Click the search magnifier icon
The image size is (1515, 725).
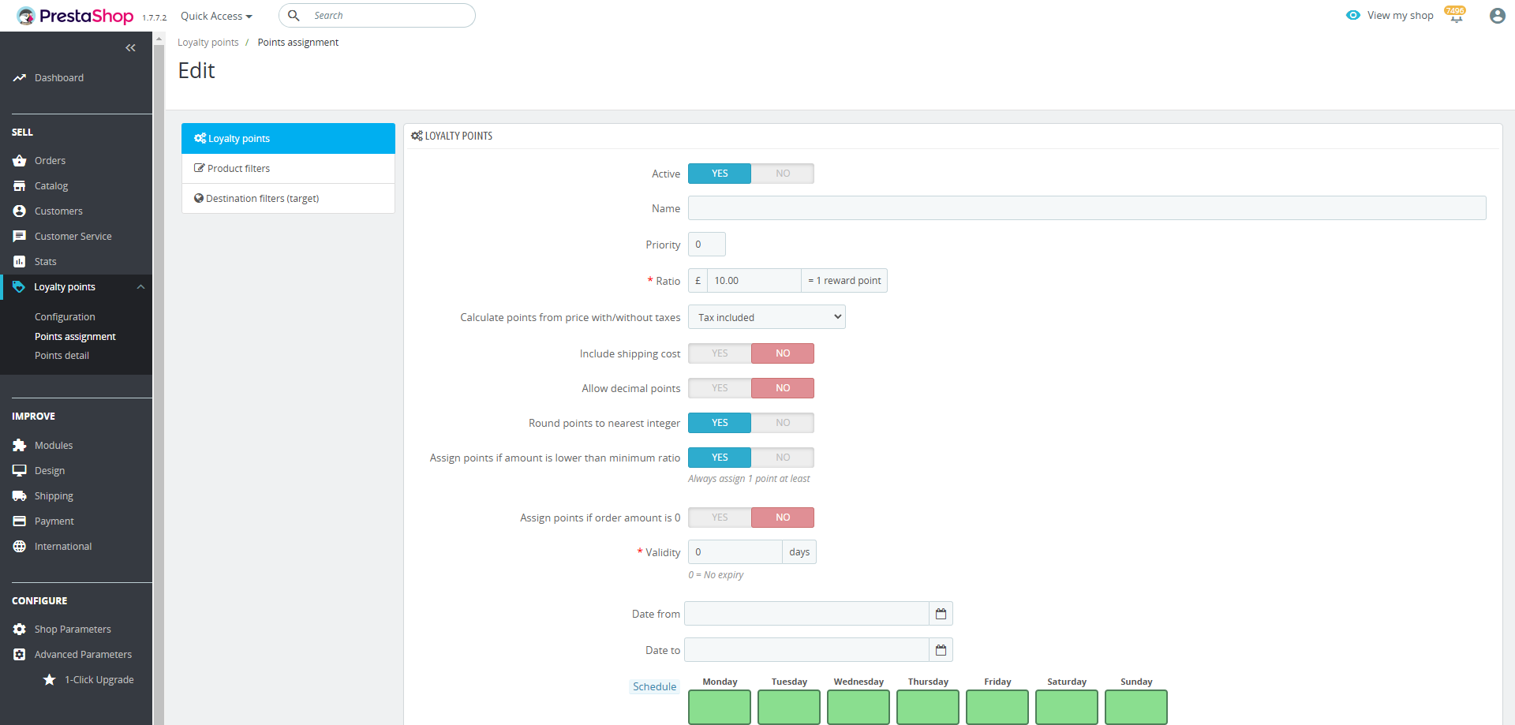[294, 16]
